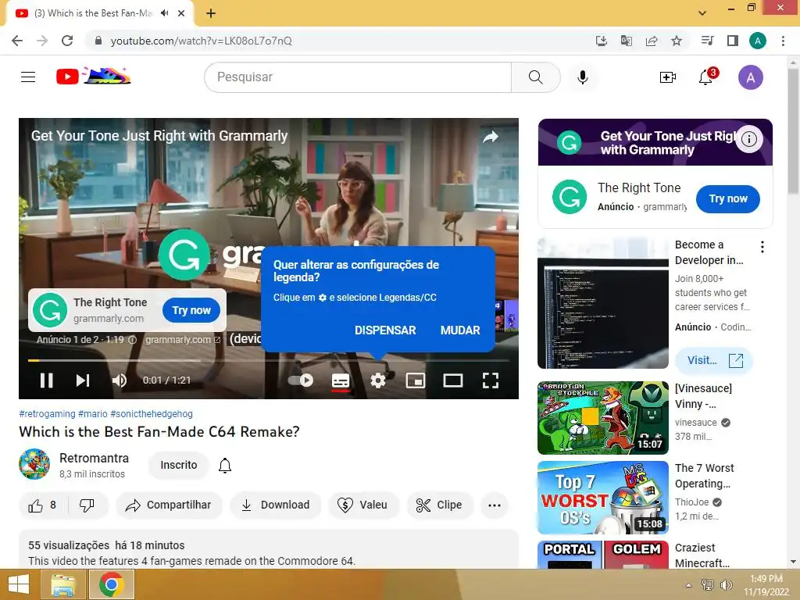This screenshot has width=800, height=600.
Task: Start voice search with microphone icon
Action: point(583,77)
